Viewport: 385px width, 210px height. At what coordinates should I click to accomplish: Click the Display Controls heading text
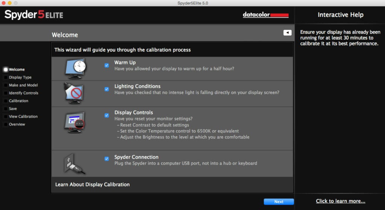pos(133,112)
